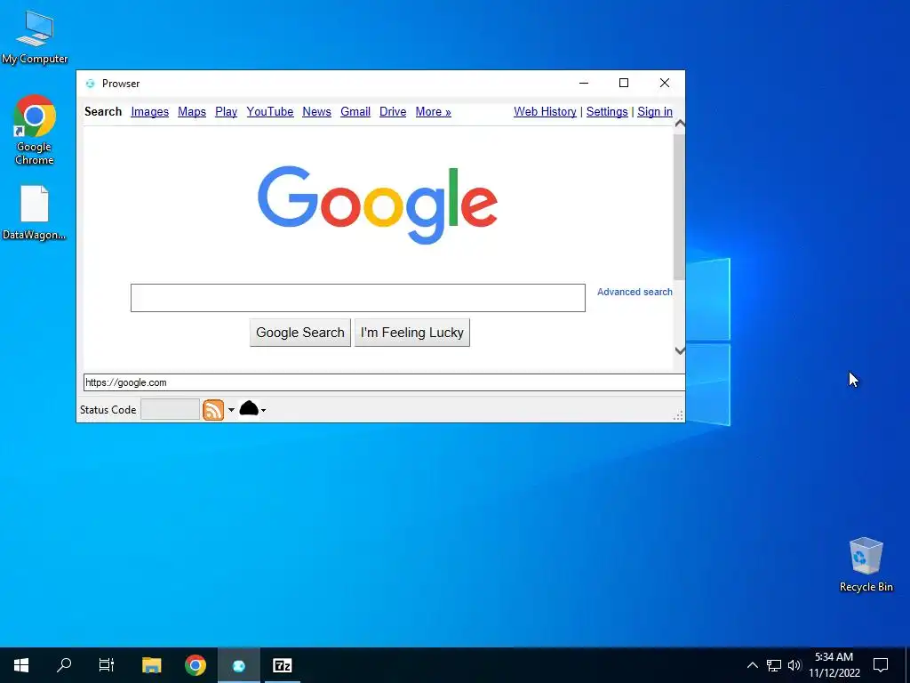Open the Images link on Google
Viewport: 910px width, 683px height.
tap(149, 111)
